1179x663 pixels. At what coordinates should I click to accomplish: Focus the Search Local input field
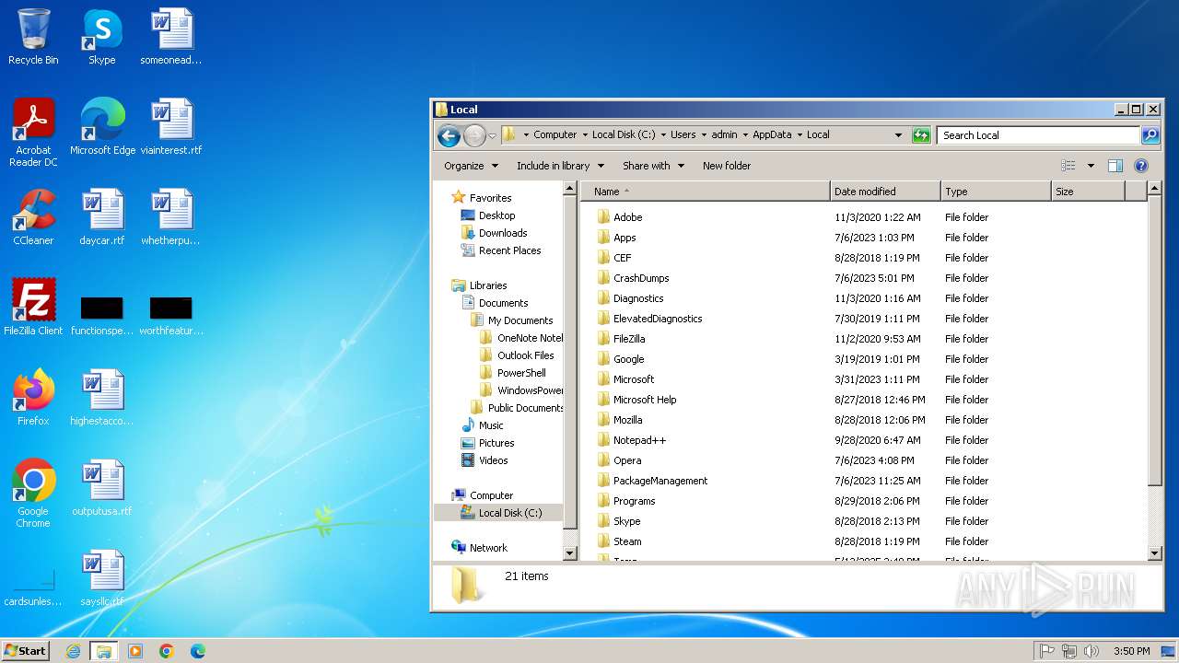1039,135
